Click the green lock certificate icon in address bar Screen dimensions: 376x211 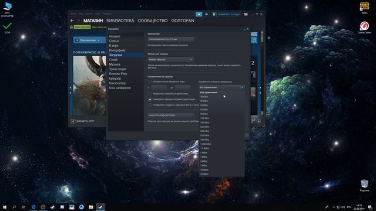click(71, 27)
